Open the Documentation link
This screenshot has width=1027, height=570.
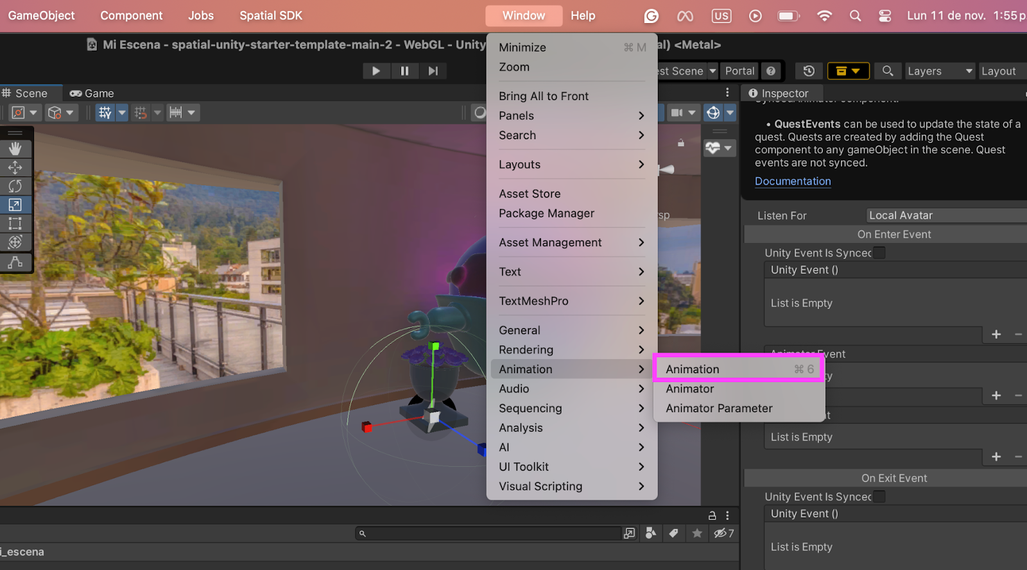point(793,181)
